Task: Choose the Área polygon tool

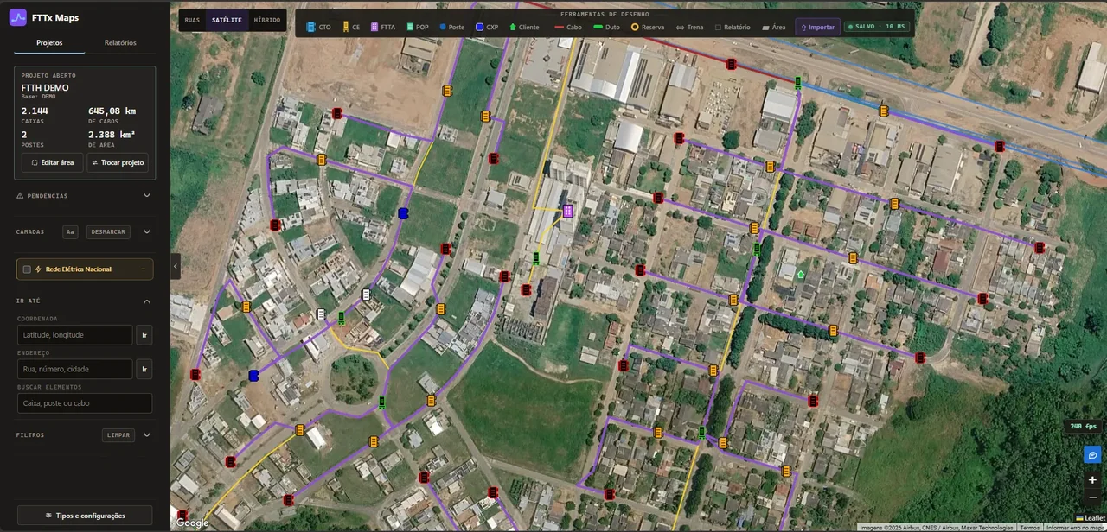Action: pos(774,27)
